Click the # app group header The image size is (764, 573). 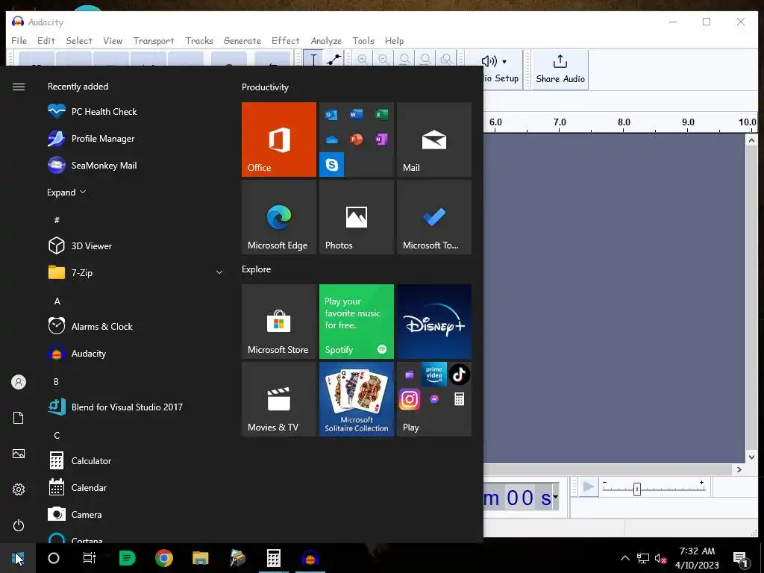(x=57, y=220)
